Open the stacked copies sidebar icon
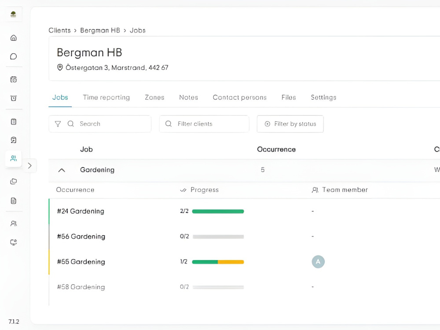 click(x=14, y=182)
